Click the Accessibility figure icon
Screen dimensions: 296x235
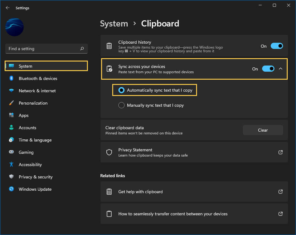click(x=11, y=164)
